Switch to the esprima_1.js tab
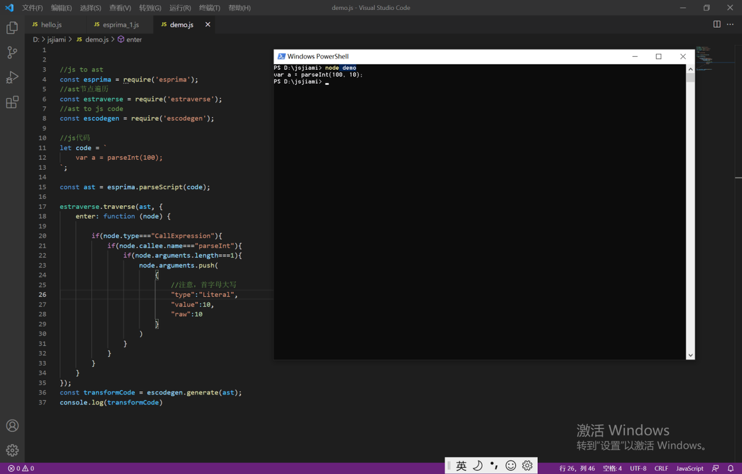 [119, 25]
